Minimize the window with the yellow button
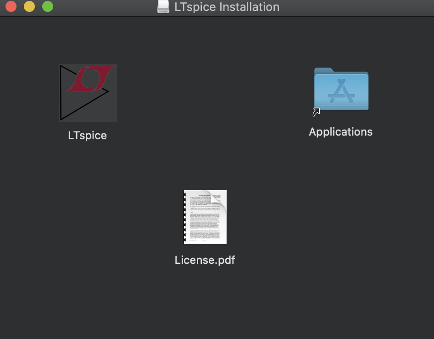Image resolution: width=434 pixels, height=339 pixels. 29,6
